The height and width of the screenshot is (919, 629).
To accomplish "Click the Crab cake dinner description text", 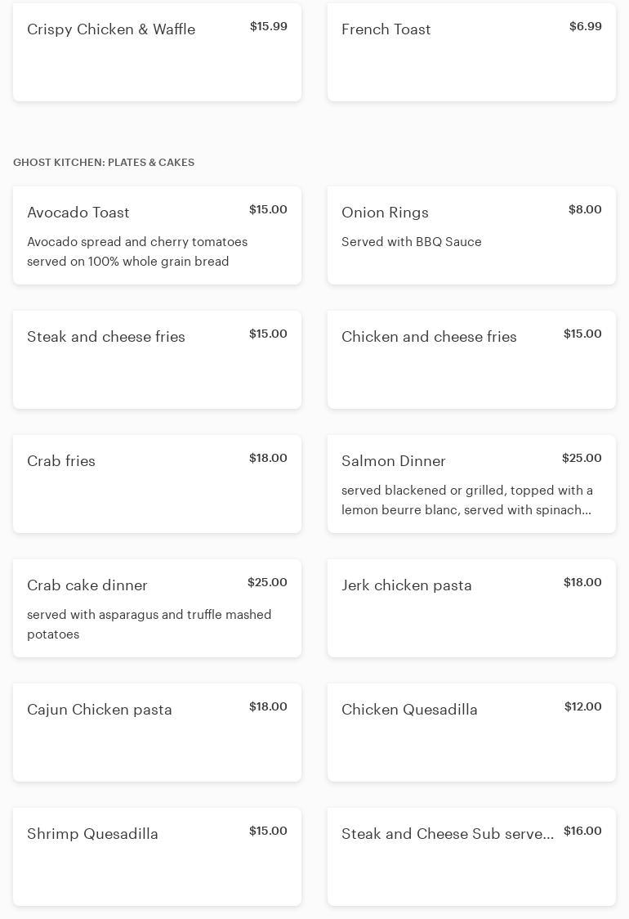I will 149,625.
